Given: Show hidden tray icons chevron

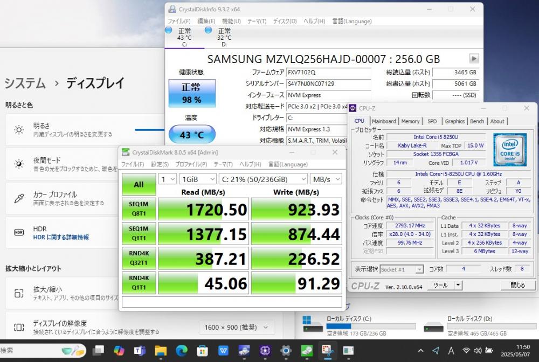Looking at the screenshot, I should 421,351.
